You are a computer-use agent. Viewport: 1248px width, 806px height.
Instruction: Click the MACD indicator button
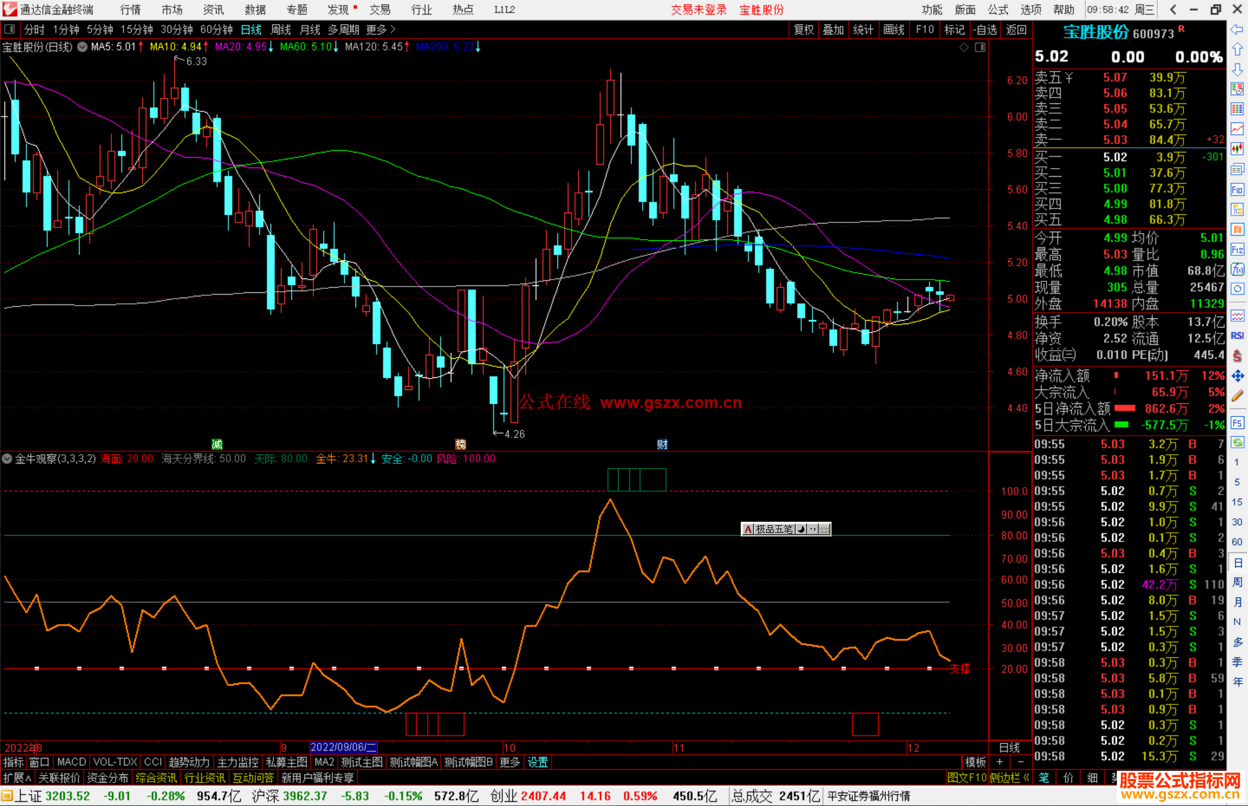72,762
